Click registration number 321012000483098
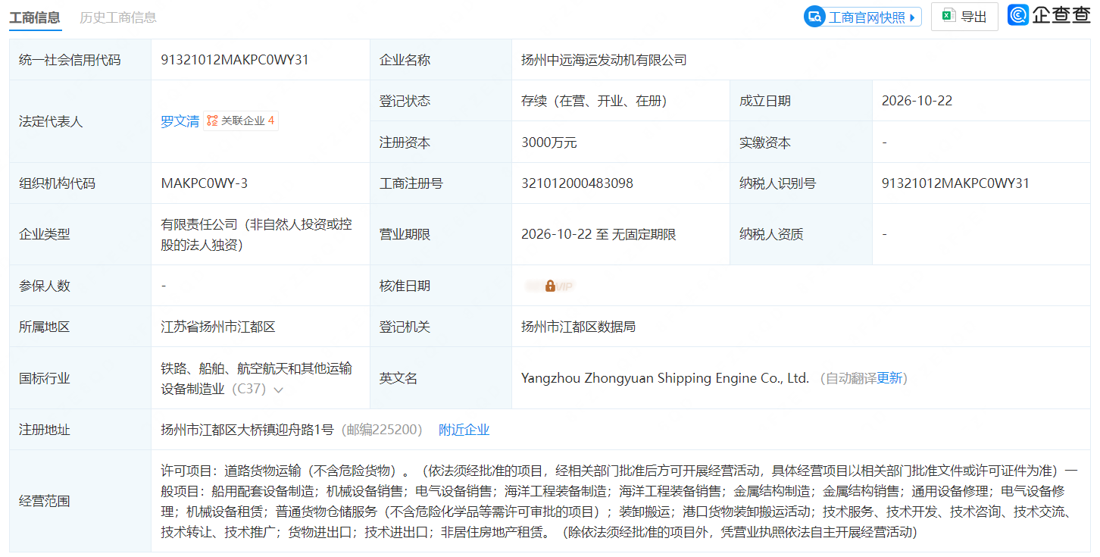 click(577, 183)
